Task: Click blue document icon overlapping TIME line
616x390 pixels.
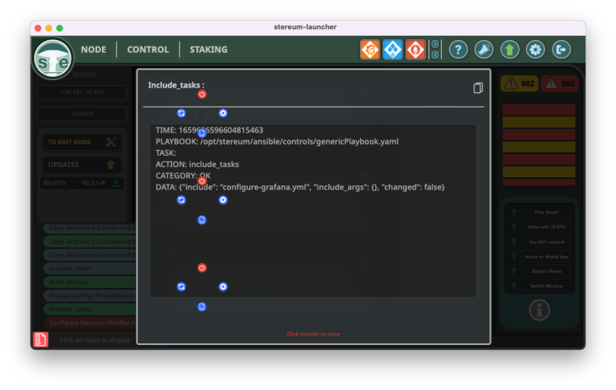Action: coord(202,133)
